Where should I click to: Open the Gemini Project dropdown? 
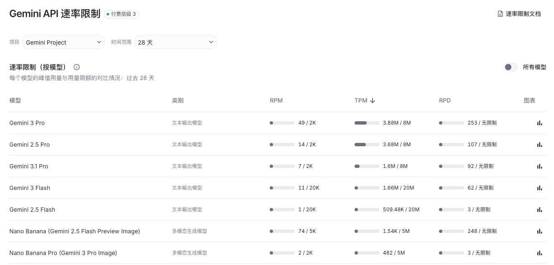pos(64,42)
